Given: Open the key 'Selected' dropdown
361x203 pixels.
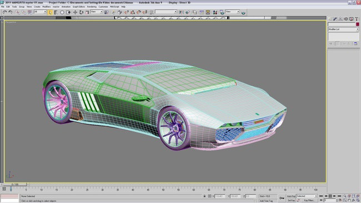Looking at the screenshot, I should [x=307, y=196].
